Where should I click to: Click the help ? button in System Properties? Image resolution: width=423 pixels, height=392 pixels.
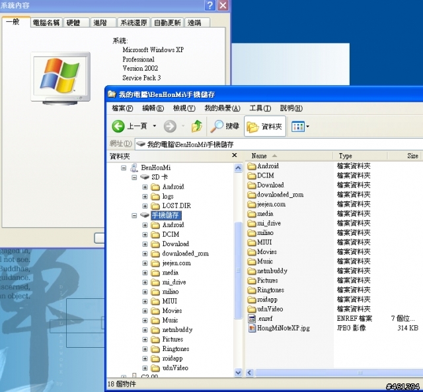pyautogui.click(x=210, y=5)
